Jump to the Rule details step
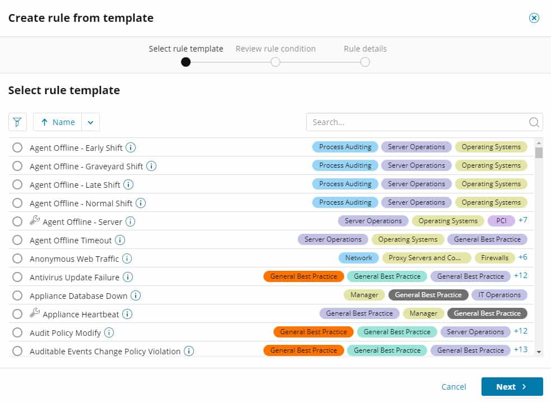The height and width of the screenshot is (402, 551). [365, 62]
